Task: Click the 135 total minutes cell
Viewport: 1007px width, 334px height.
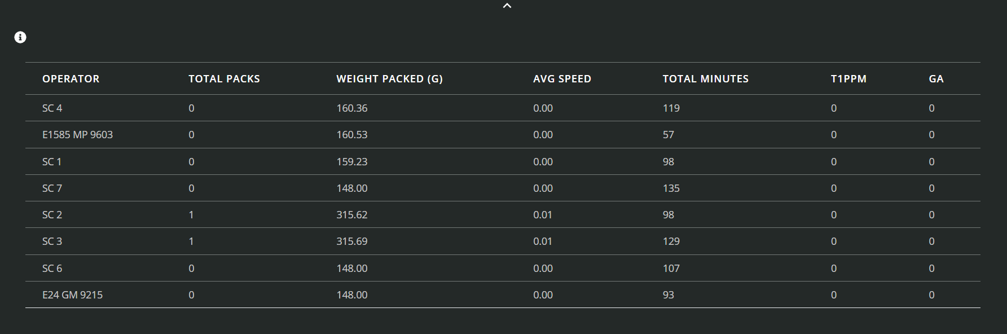Action: tap(671, 188)
